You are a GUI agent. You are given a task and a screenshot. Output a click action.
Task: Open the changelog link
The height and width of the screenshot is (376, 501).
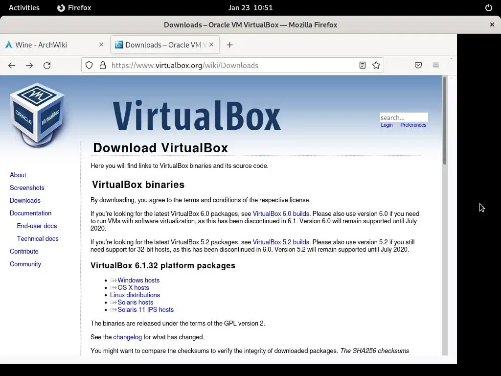(x=128, y=337)
